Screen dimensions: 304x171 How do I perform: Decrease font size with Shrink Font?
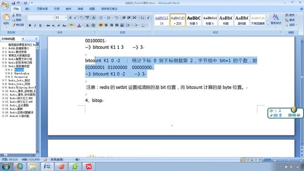[x=75, y=18]
